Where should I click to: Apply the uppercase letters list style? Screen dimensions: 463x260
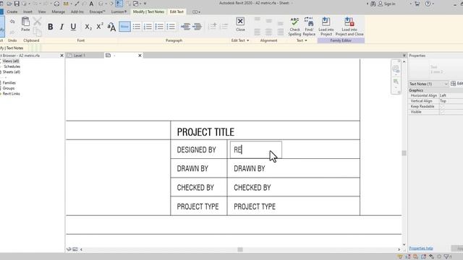pos(171,27)
